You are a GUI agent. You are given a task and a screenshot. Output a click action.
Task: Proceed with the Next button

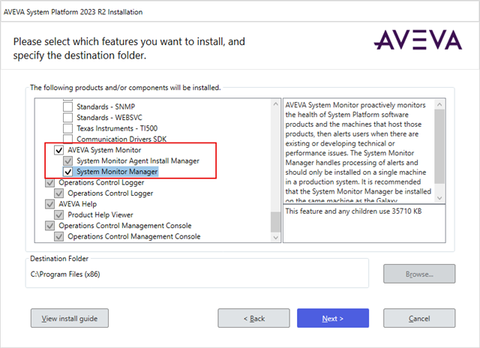pos(333,318)
